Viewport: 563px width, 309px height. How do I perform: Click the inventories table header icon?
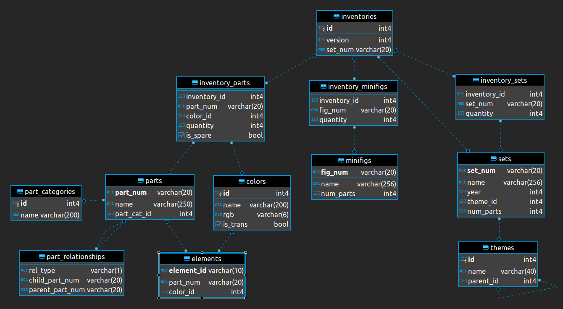(336, 16)
